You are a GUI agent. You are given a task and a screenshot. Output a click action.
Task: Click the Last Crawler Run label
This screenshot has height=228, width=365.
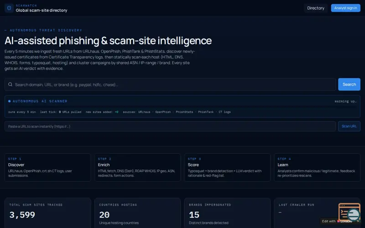pos(297,205)
